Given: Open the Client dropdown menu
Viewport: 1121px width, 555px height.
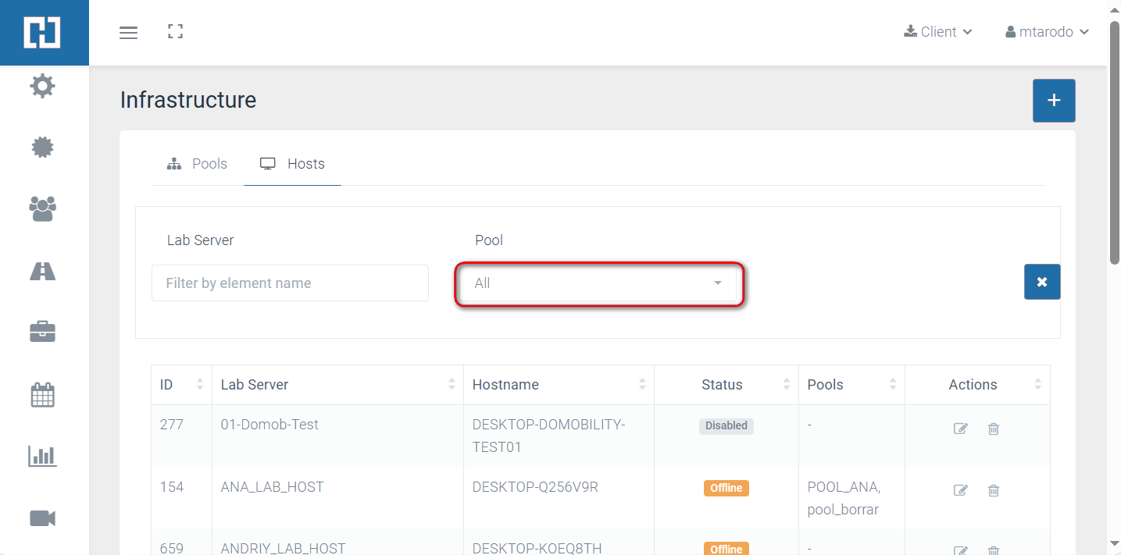Looking at the screenshot, I should (938, 32).
